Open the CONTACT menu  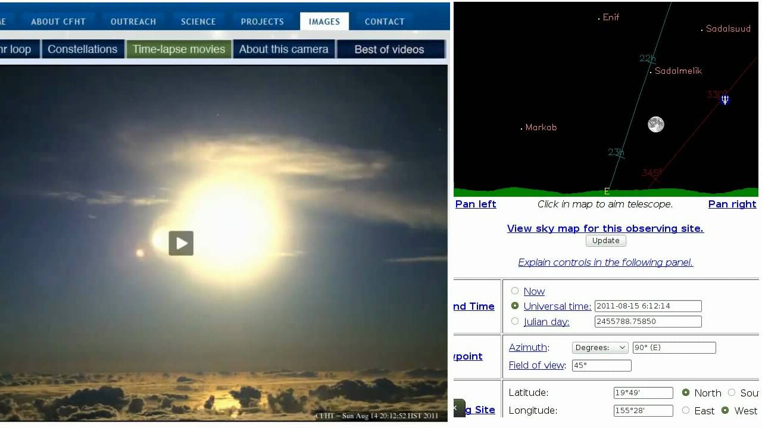[385, 21]
